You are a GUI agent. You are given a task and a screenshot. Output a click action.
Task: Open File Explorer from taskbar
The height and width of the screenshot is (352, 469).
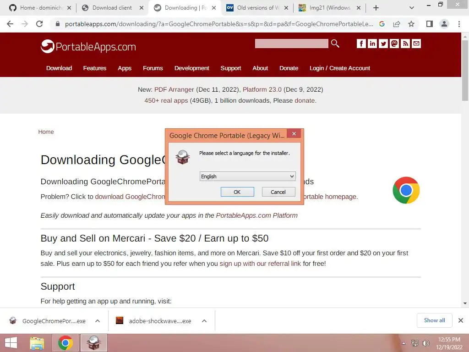pyautogui.click(x=37, y=343)
